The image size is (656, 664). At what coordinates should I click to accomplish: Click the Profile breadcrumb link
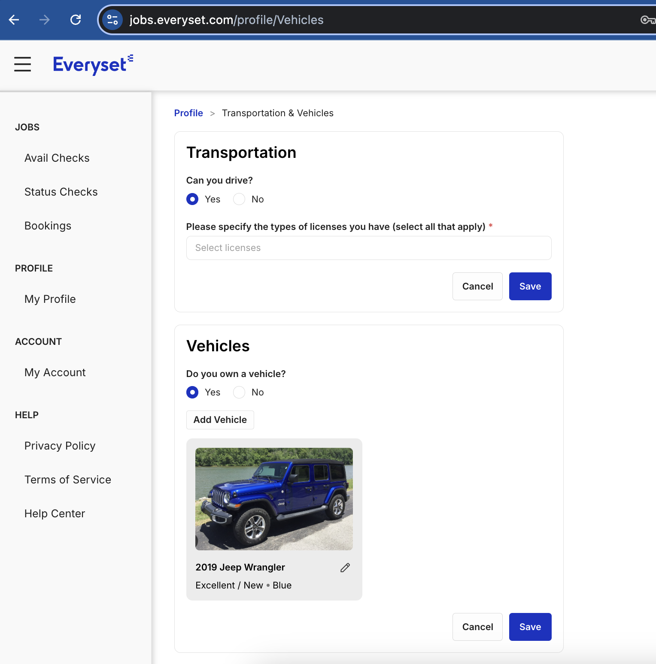pyautogui.click(x=188, y=113)
